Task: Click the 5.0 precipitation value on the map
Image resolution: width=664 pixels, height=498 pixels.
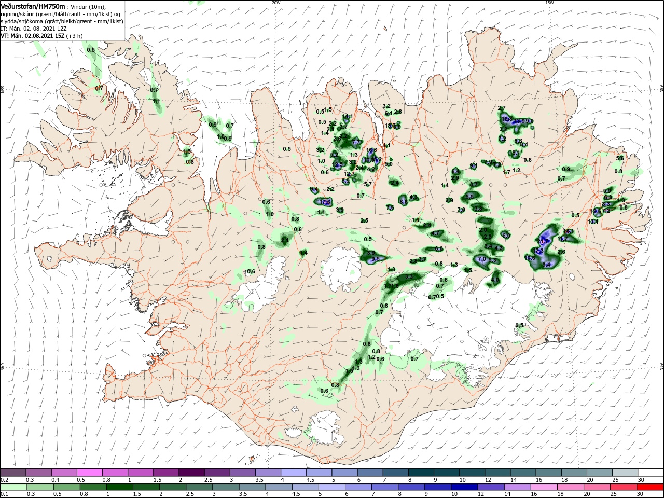Action: pyautogui.click(x=389, y=164)
